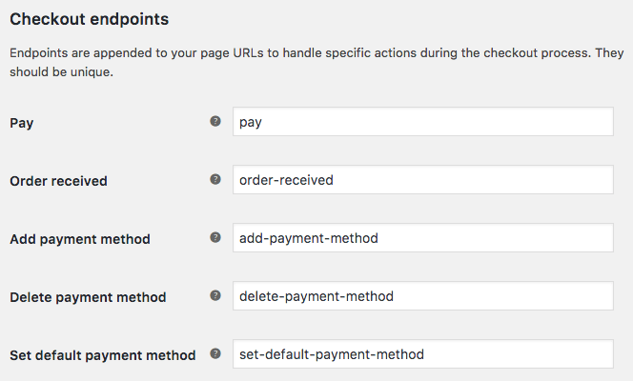633x381 pixels.
Task: Click into the 'order-received' text field
Action: [423, 179]
